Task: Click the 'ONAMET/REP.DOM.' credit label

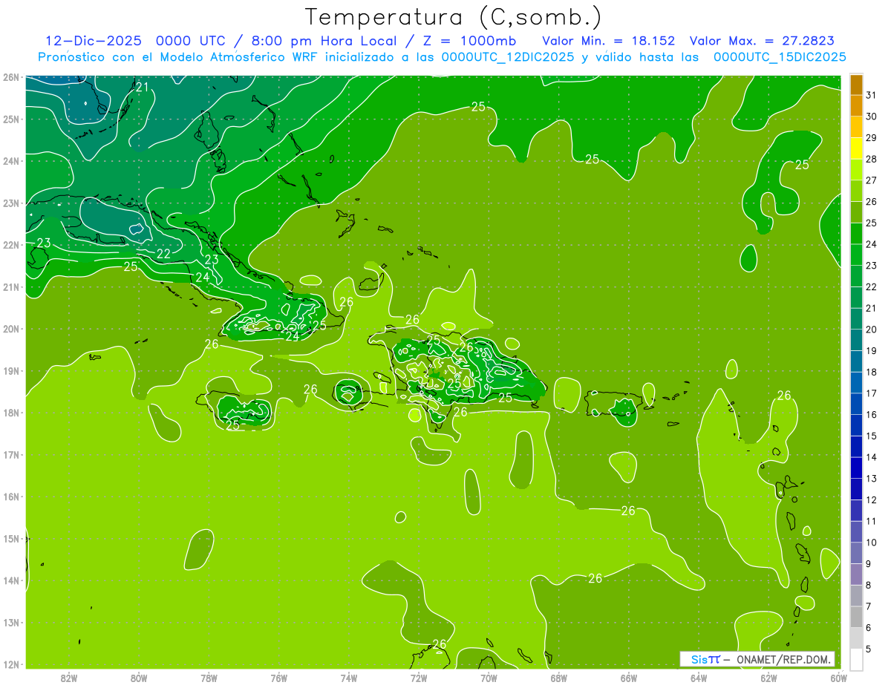Action: click(783, 659)
